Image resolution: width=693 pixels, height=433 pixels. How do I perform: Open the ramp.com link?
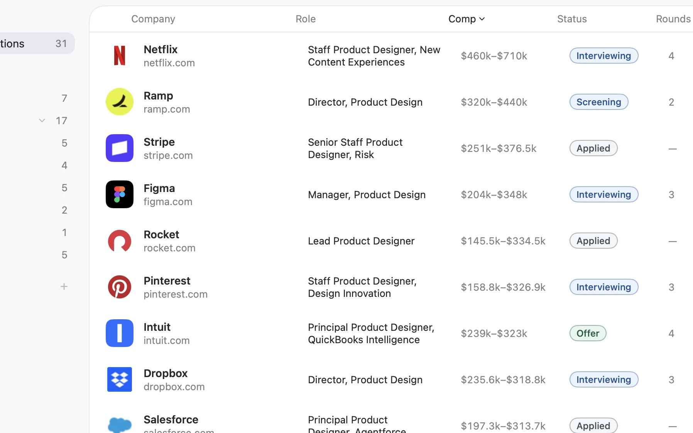[167, 109]
